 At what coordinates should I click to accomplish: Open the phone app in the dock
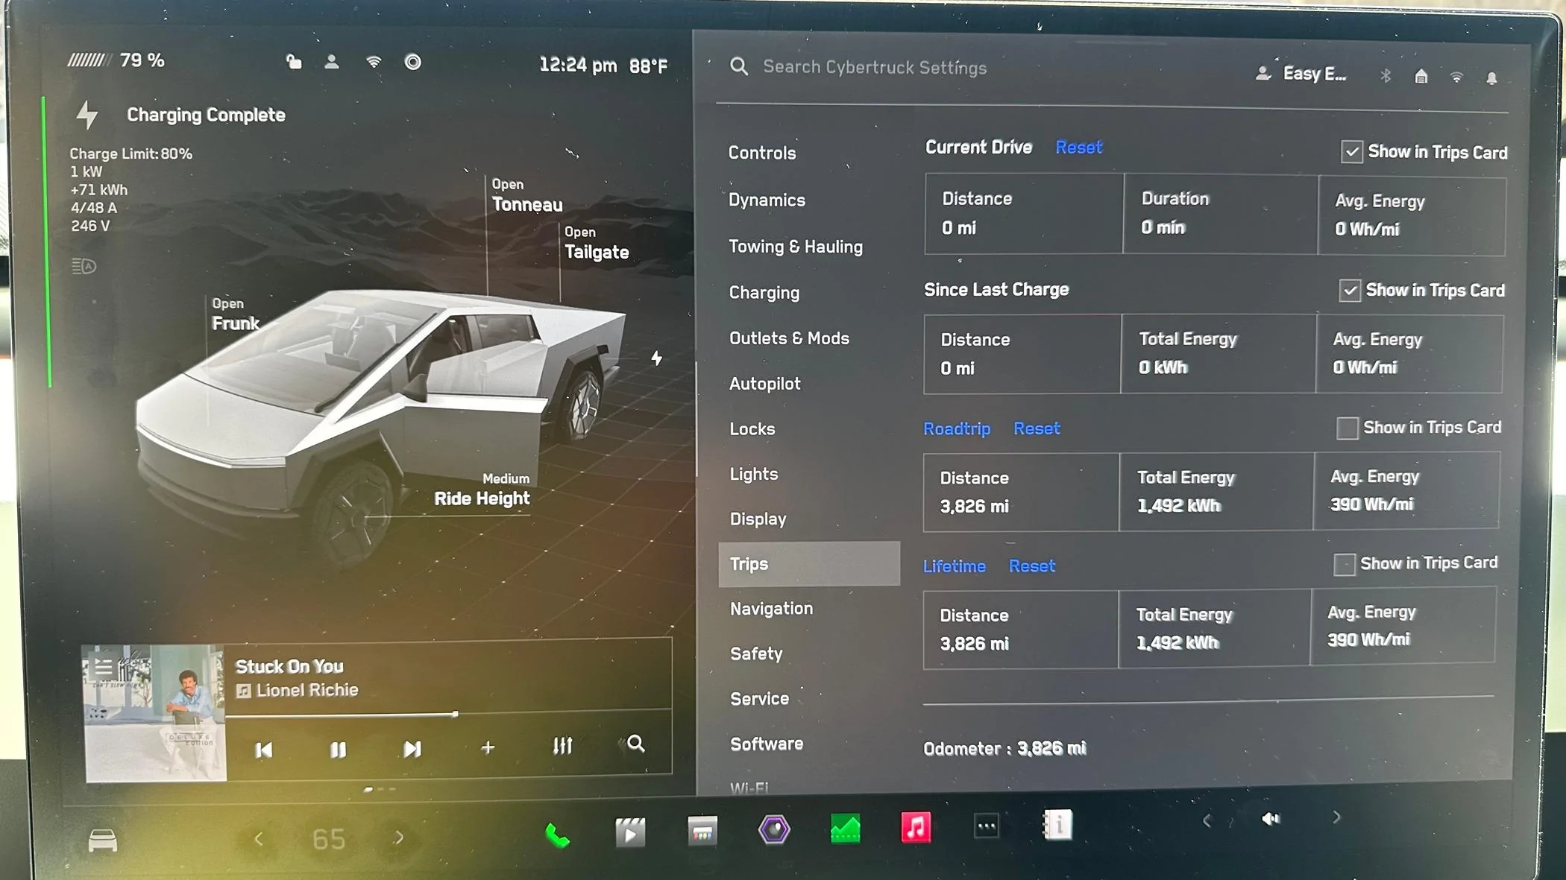(x=557, y=835)
